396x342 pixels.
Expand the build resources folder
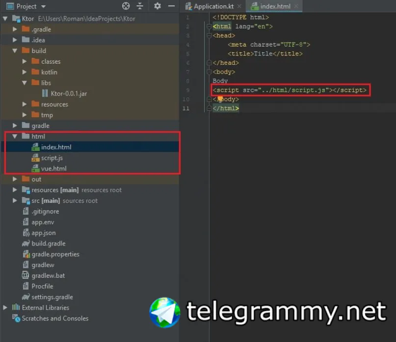coord(25,104)
